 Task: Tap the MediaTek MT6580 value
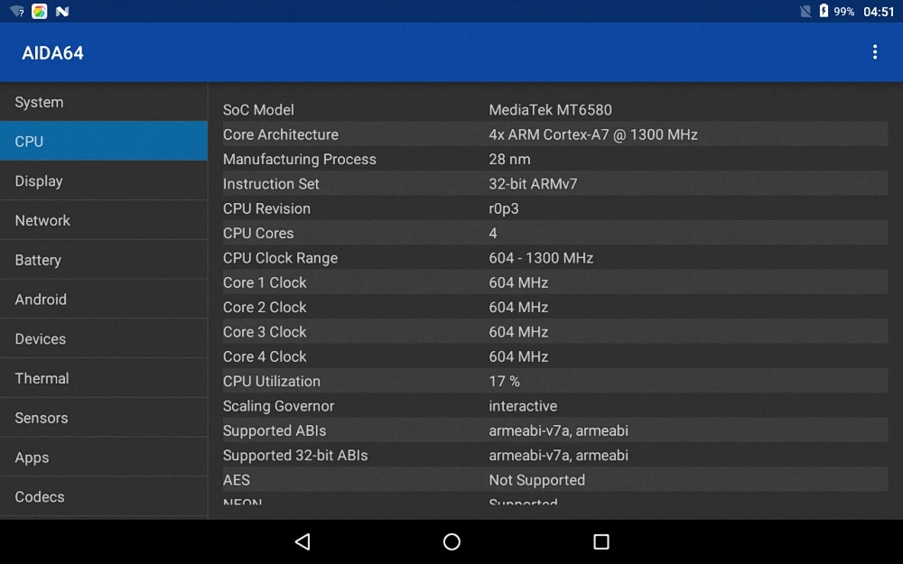tap(550, 110)
